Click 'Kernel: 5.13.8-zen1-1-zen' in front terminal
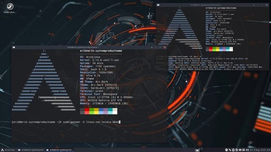Screen dimensions: 271x152 (x=100, y=60)
